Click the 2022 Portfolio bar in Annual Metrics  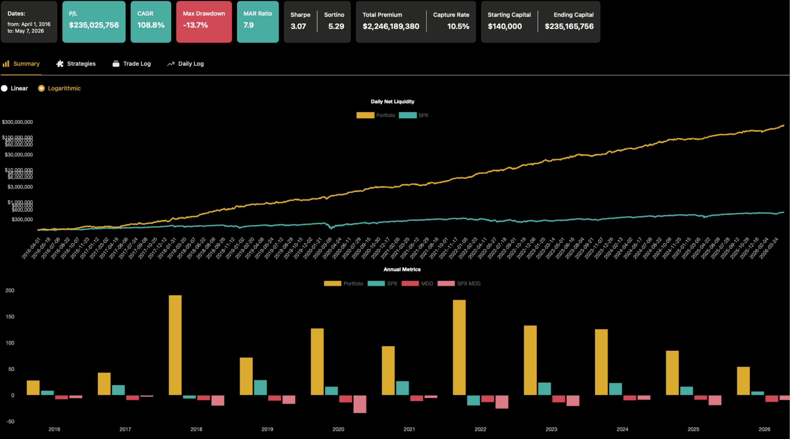(459, 347)
